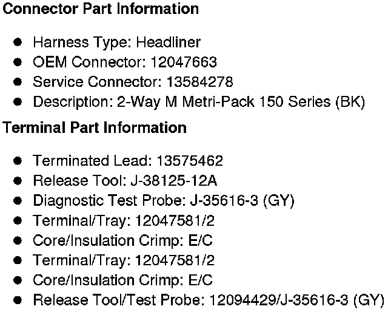Click the second Terminal/Tray entry
The height and width of the screenshot is (312, 388).
click(124, 260)
